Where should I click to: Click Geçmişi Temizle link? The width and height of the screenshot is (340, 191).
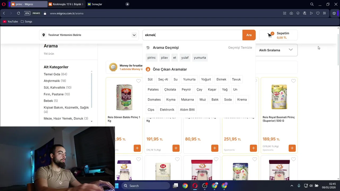click(x=240, y=47)
